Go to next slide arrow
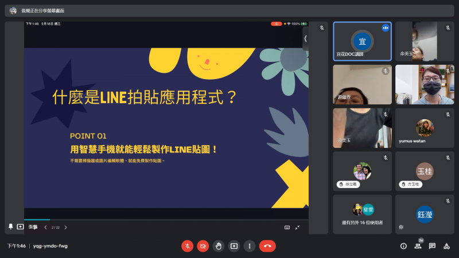This screenshot has width=459, height=258. 65,227
